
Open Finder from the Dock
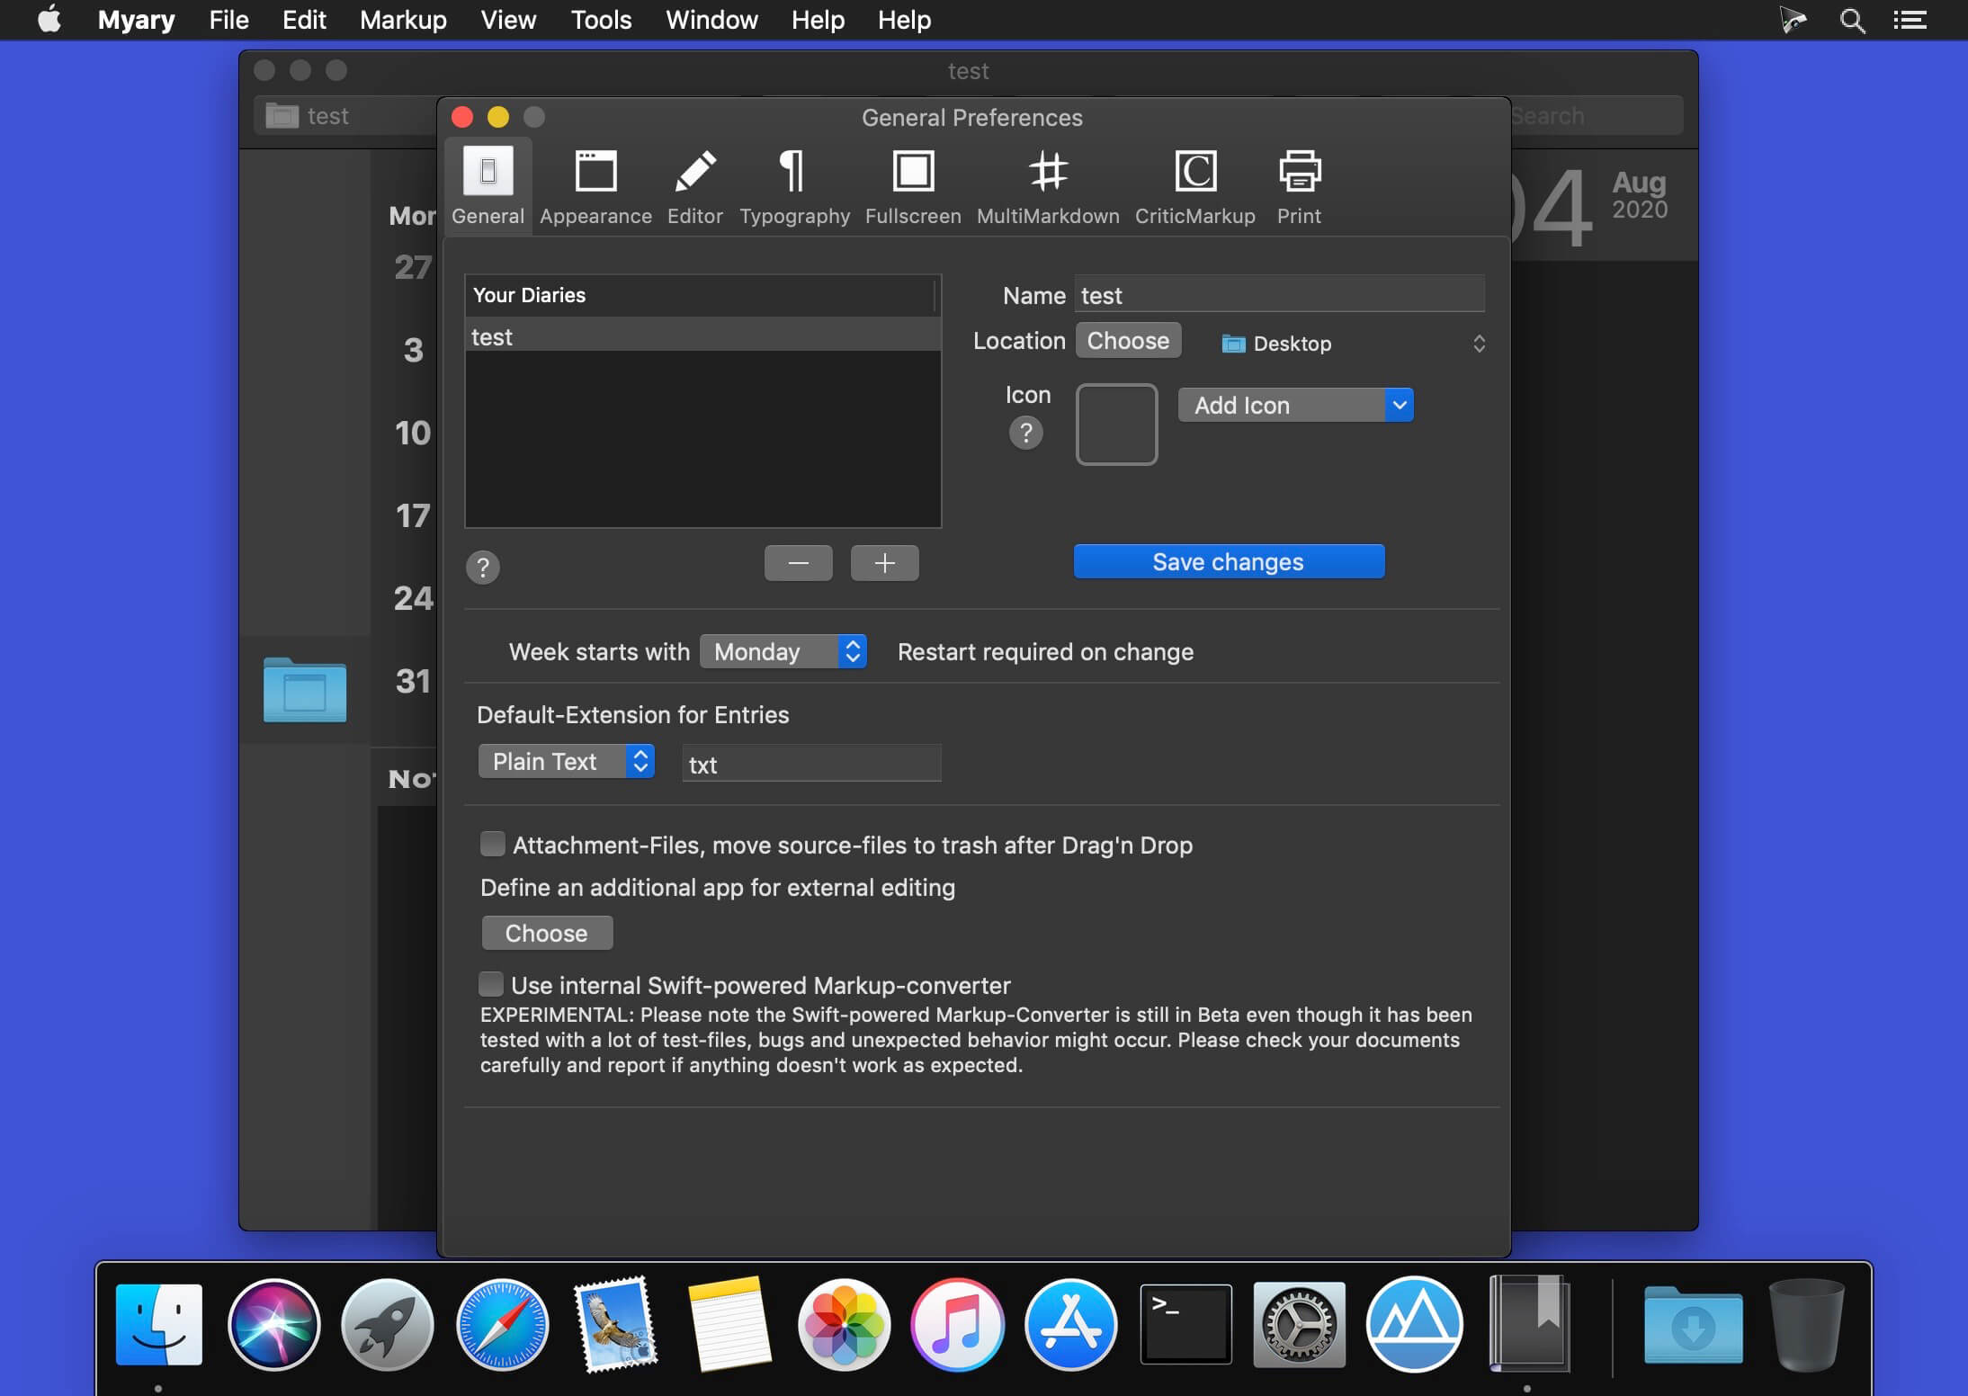(159, 1325)
